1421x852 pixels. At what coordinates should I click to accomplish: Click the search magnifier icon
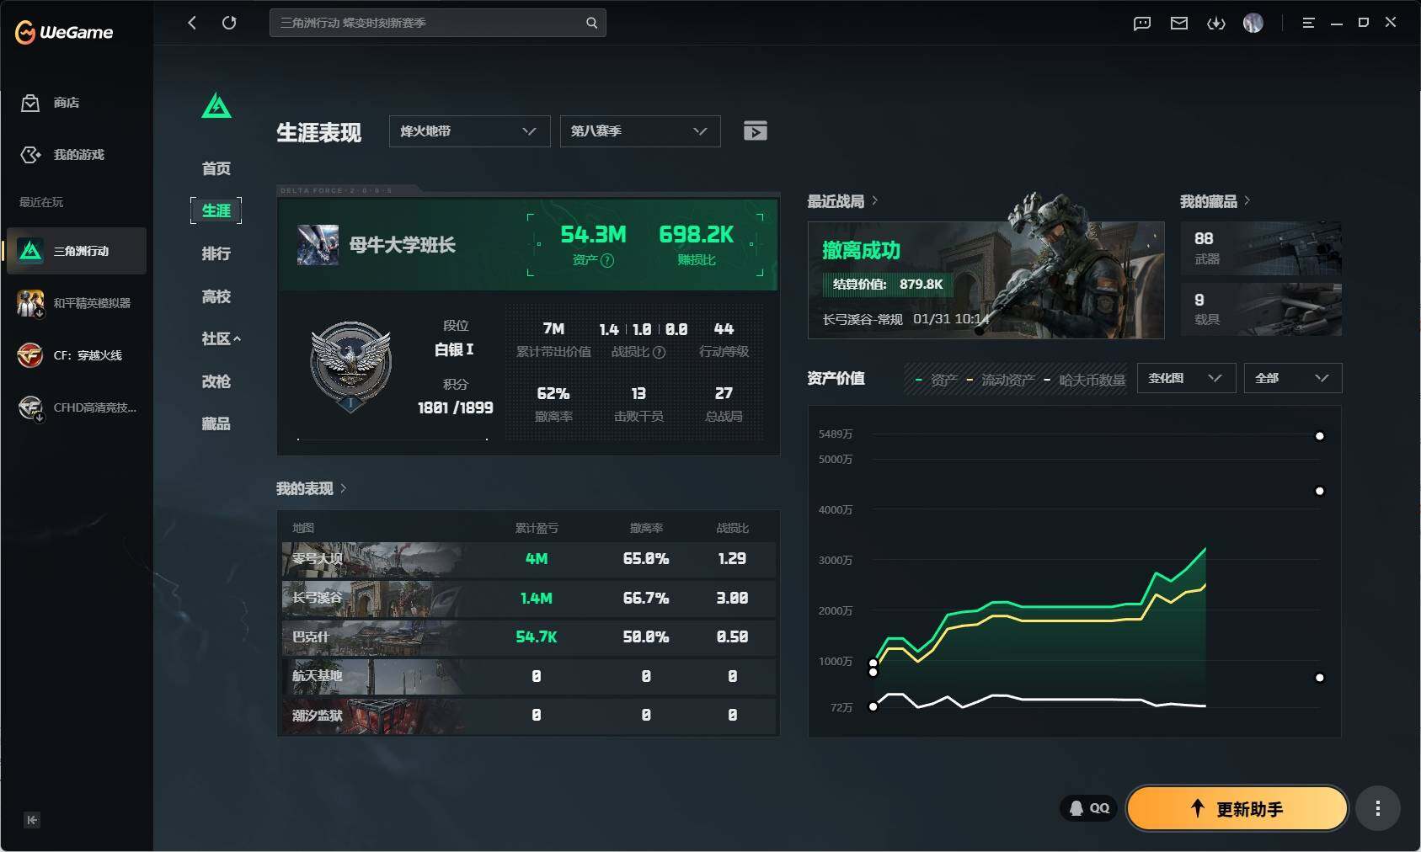591,23
